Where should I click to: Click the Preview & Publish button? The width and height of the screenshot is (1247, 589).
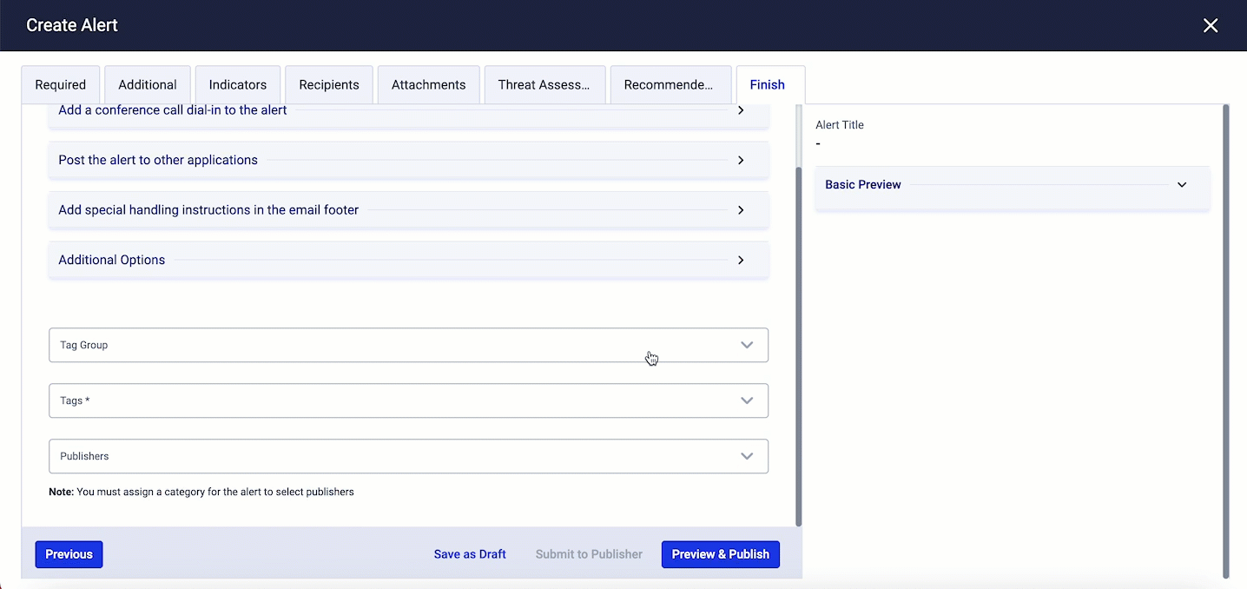[x=720, y=554]
